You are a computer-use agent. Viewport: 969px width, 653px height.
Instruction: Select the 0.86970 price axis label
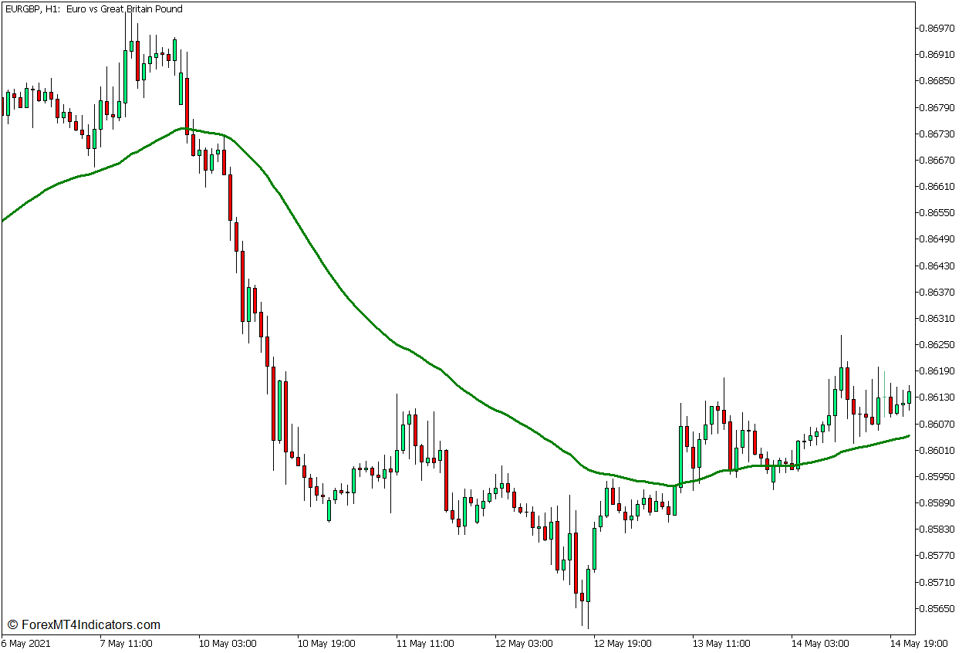click(937, 29)
